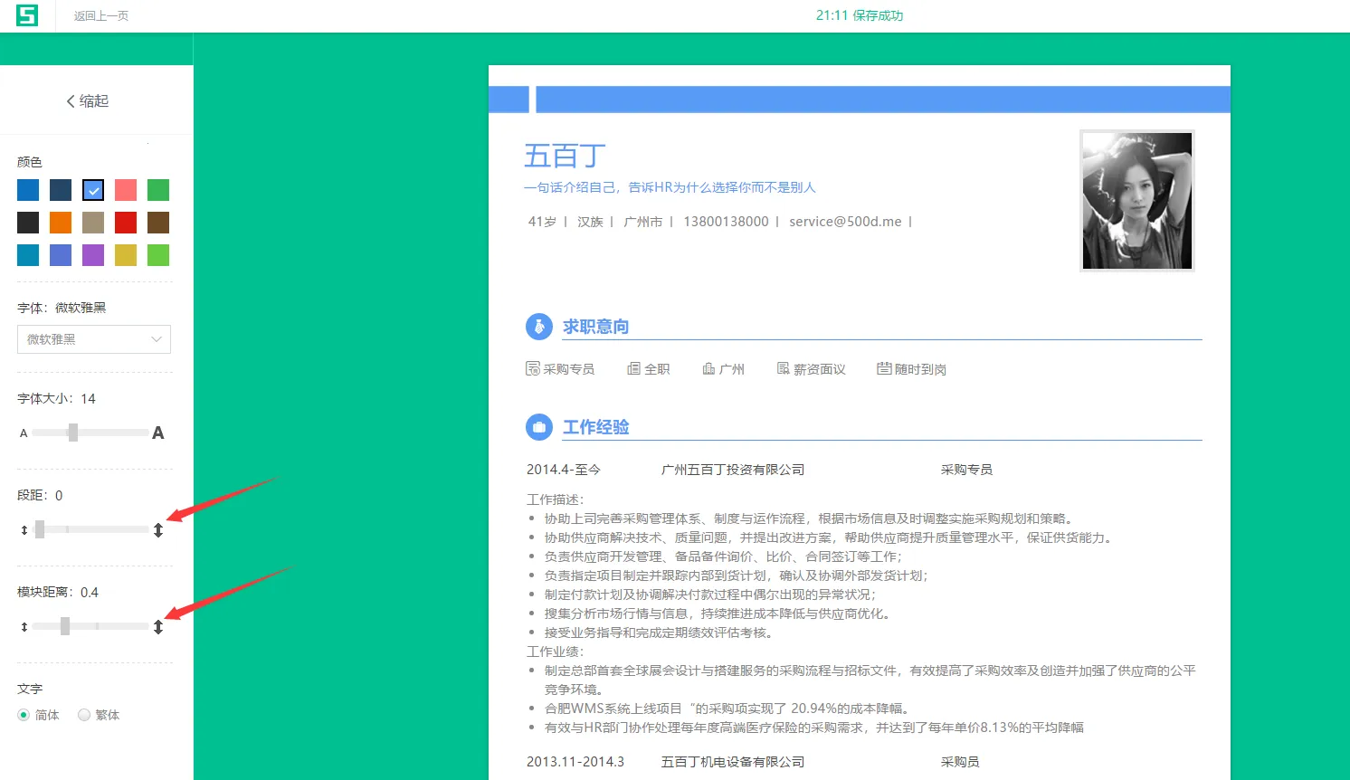The width and height of the screenshot is (1350, 780).
Task: Select the dark navy color swatch
Action: pyautogui.click(x=61, y=190)
